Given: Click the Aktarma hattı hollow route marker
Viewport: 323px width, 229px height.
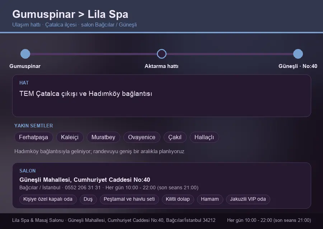Looking at the screenshot, I should pos(161,54).
